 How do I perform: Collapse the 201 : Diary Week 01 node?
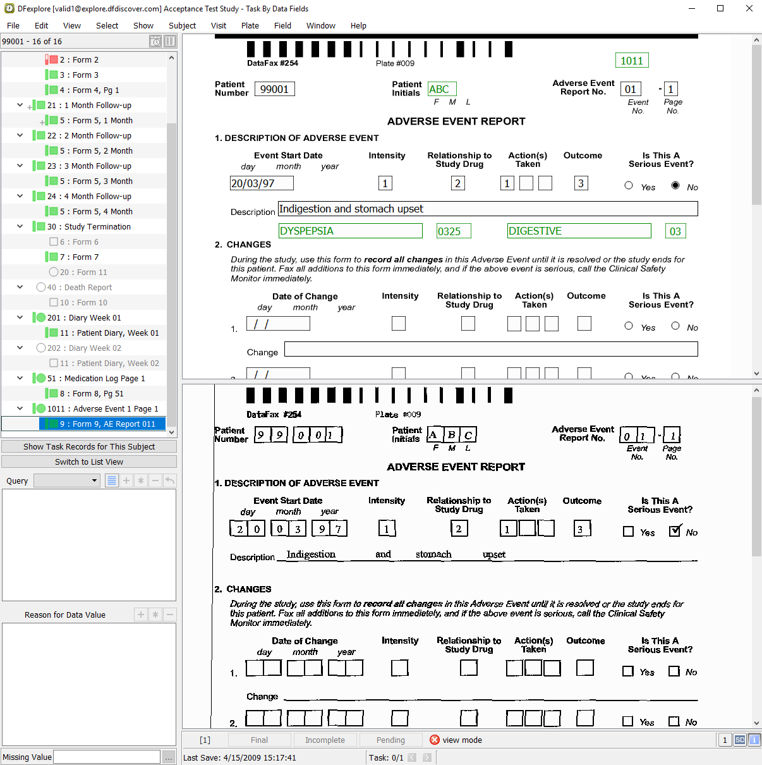pos(20,317)
